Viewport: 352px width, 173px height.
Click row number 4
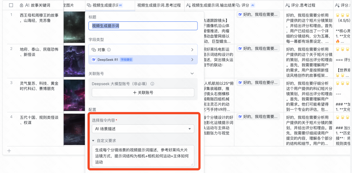(x=11, y=117)
